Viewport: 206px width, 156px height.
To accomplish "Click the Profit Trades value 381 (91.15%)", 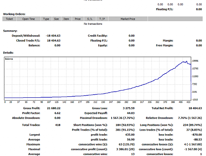I will pos(125,130).
